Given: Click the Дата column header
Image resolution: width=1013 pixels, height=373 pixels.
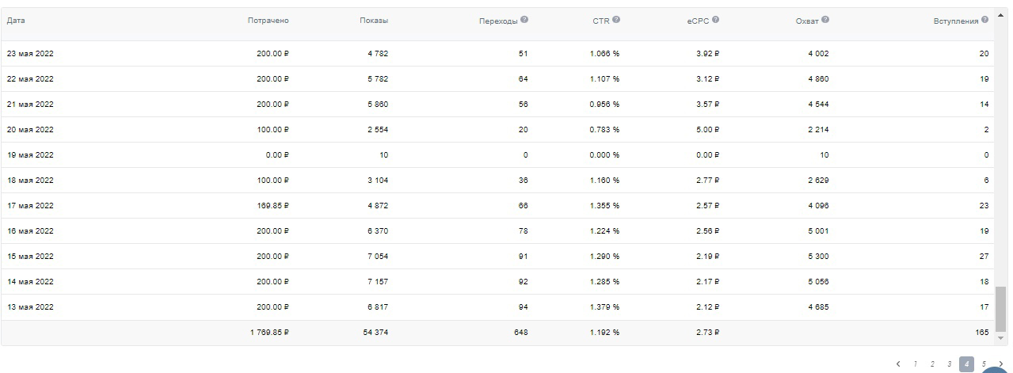Looking at the screenshot, I should pyautogui.click(x=15, y=21).
